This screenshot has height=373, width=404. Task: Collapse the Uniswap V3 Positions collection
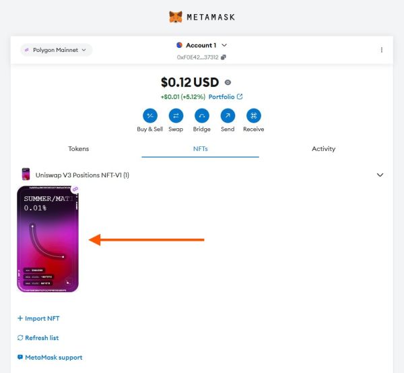tap(380, 175)
